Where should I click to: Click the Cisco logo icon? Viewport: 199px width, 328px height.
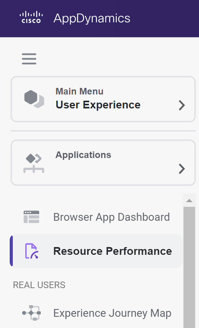click(31, 17)
